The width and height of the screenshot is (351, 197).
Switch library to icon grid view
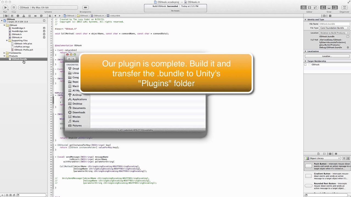(x=344, y=158)
